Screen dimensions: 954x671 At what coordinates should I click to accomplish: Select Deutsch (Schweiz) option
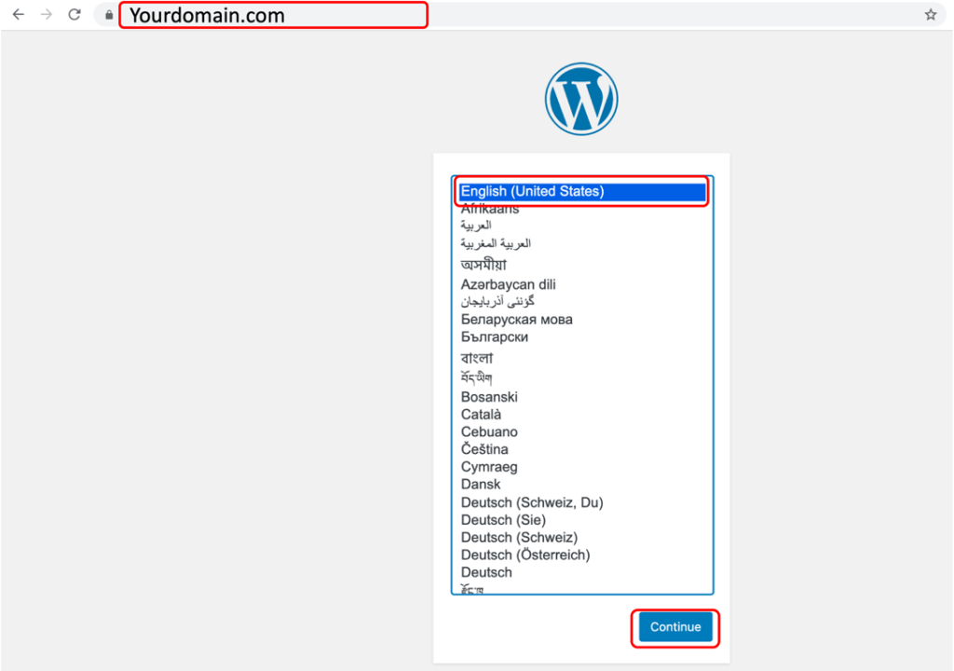click(x=583, y=538)
